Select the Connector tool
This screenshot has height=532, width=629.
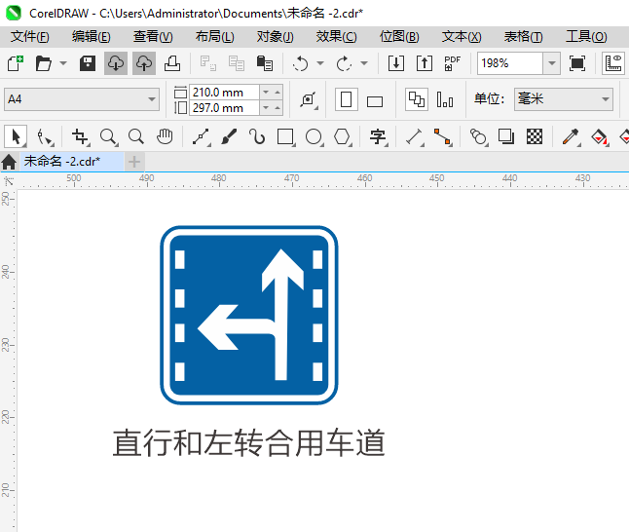(x=443, y=137)
